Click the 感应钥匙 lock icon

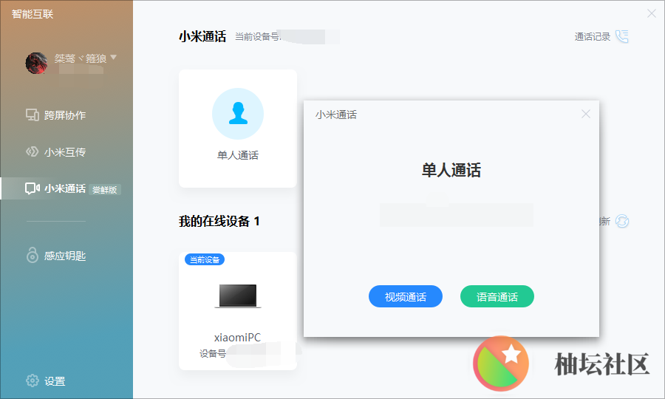coord(32,256)
